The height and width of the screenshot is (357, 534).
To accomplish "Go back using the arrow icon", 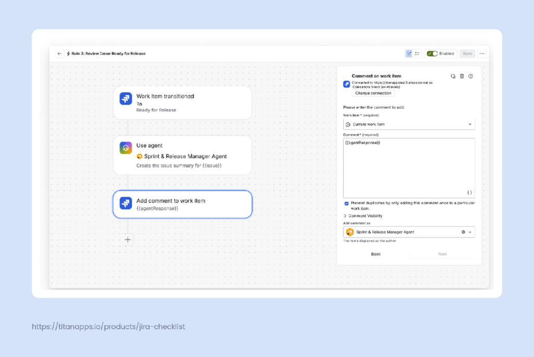I will [59, 54].
